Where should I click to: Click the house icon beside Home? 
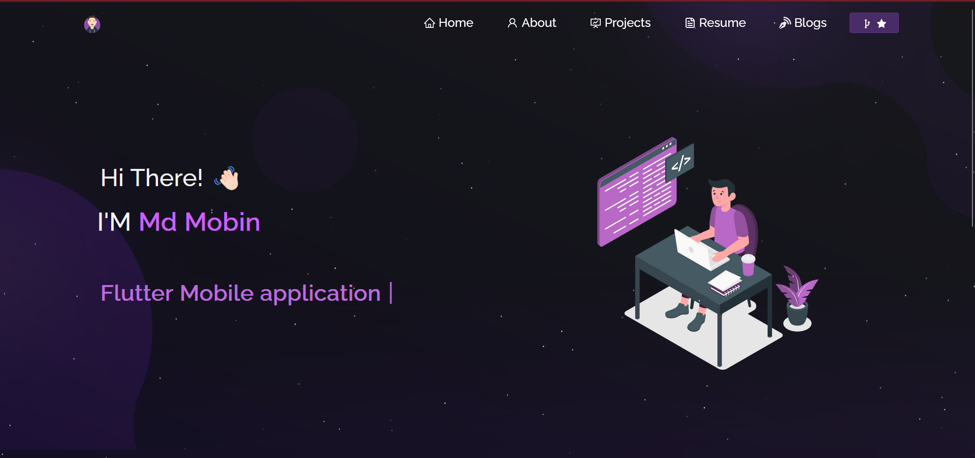pyautogui.click(x=430, y=23)
